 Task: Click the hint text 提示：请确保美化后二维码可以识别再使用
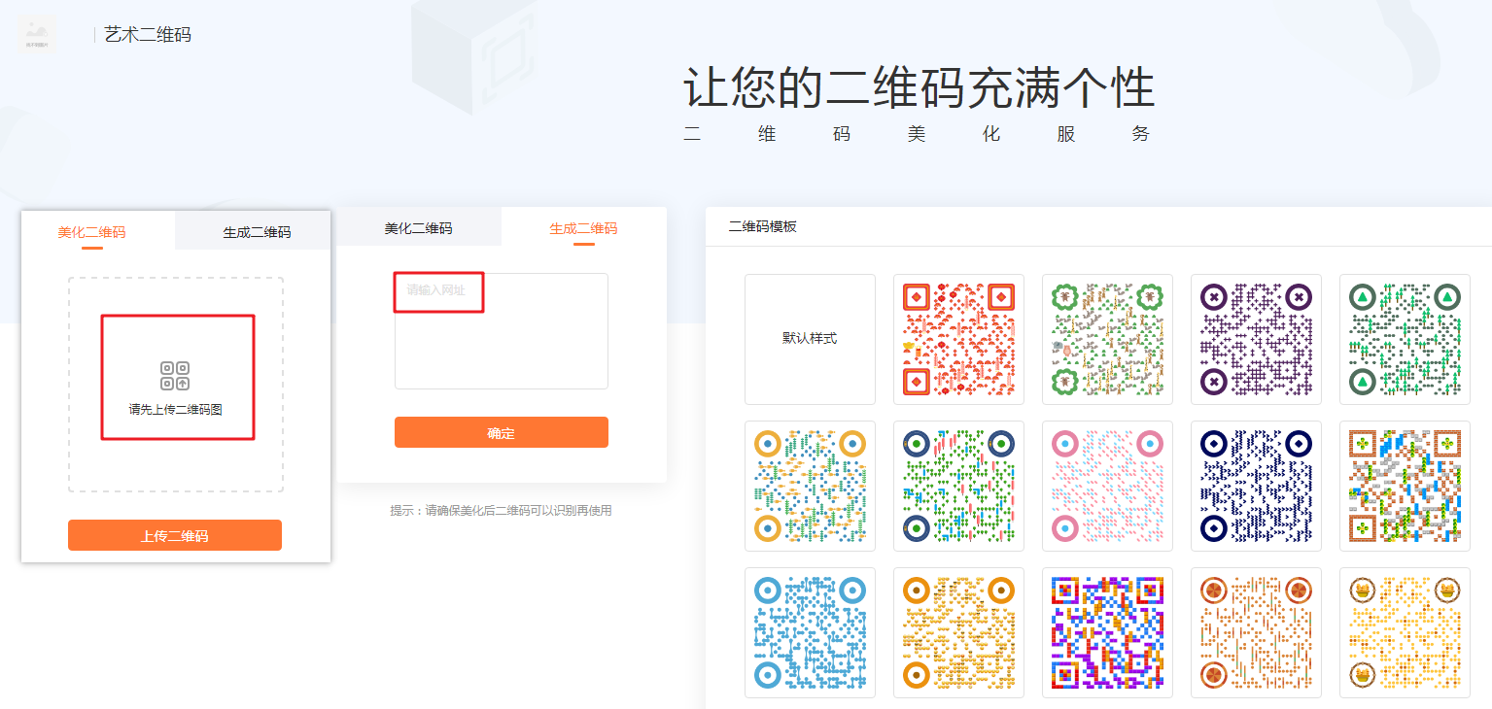tap(502, 510)
